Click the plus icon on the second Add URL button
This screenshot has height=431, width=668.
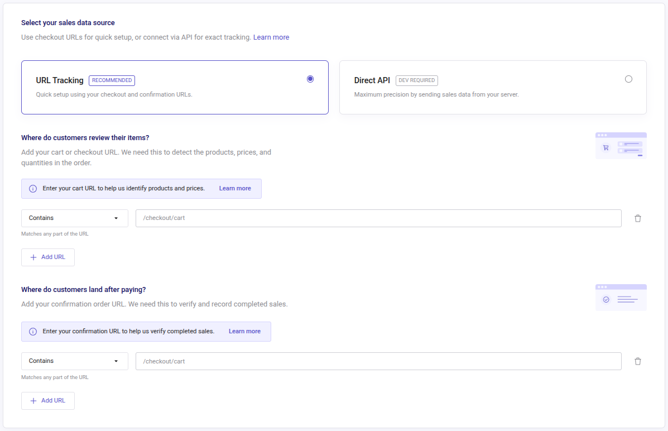pyautogui.click(x=32, y=400)
